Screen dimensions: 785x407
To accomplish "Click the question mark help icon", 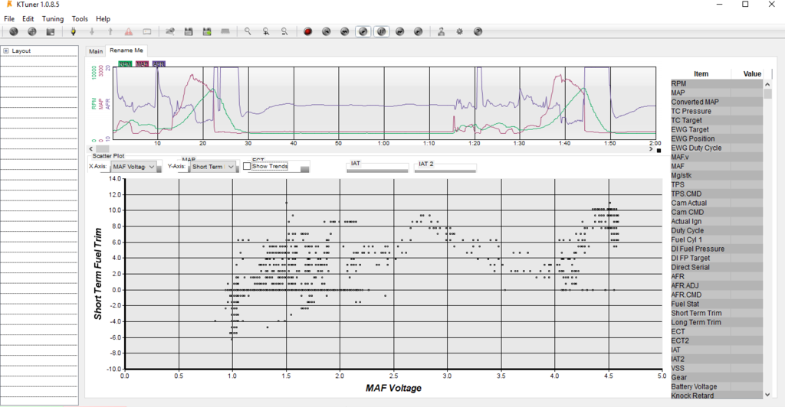I will (x=478, y=31).
